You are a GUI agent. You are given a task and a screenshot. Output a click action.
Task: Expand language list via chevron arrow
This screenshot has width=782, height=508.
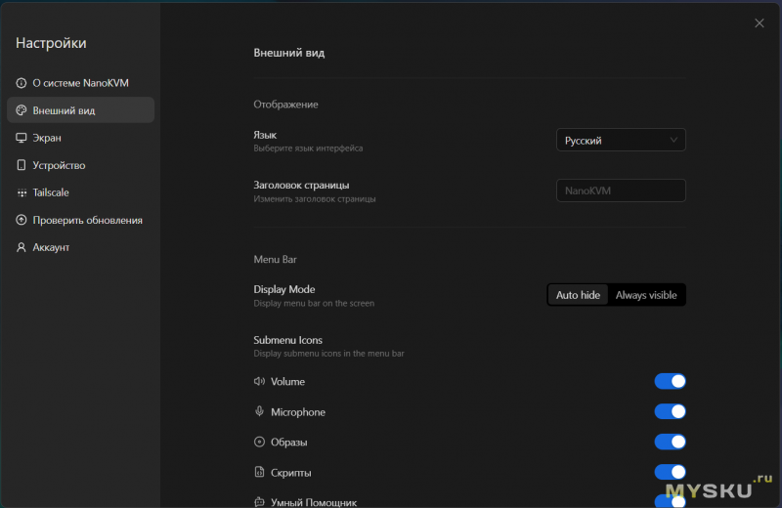coord(673,141)
